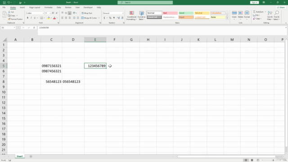
Task: Click the Sign in button
Action: [x=254, y=3]
